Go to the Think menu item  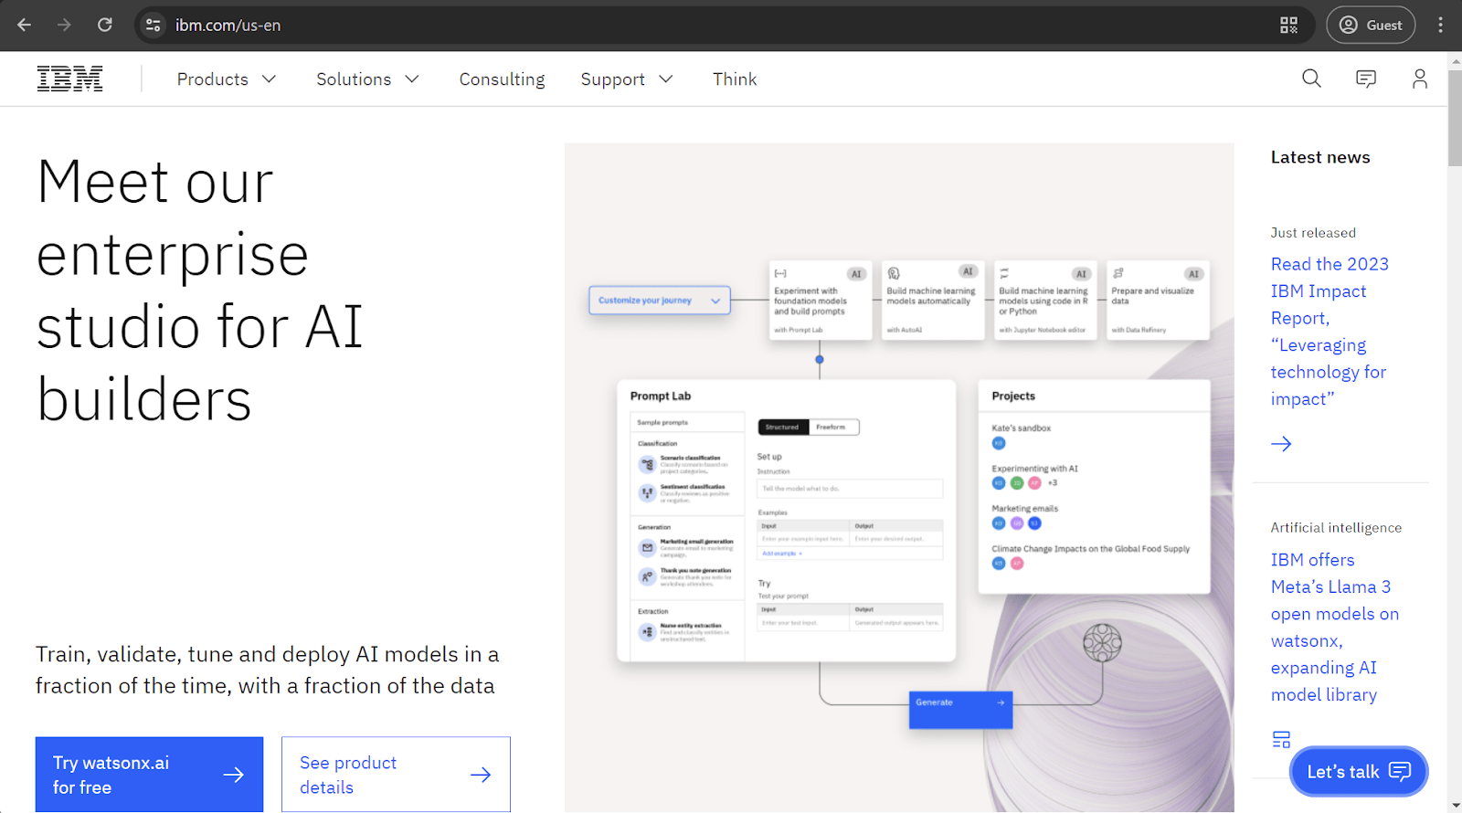coord(735,79)
